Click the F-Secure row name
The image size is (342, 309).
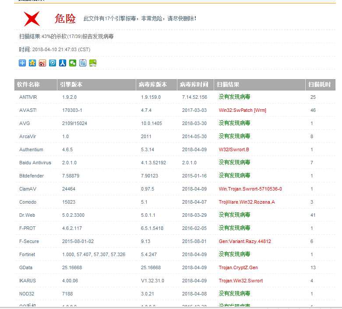(x=29, y=241)
